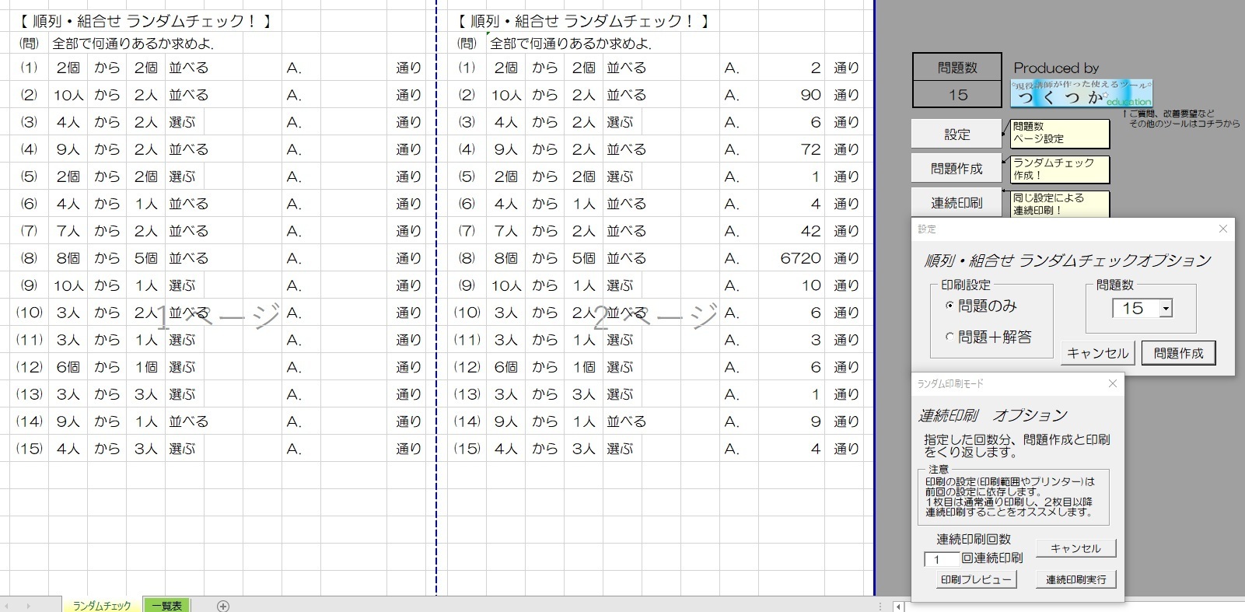
Task: Close the 設定 dialog window
Action: click(x=1222, y=229)
